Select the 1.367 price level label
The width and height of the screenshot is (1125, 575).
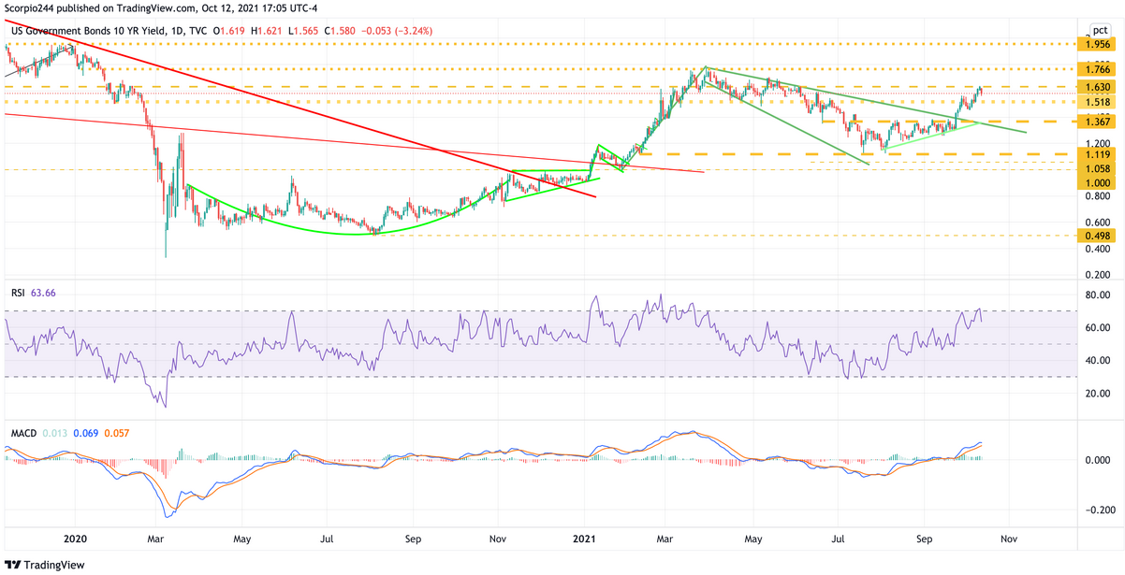coord(1098,122)
